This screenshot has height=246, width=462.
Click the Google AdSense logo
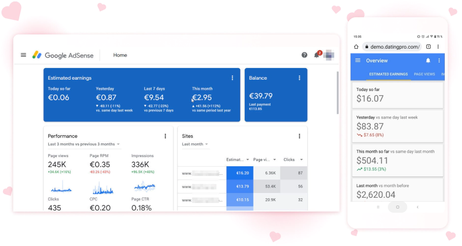(63, 55)
